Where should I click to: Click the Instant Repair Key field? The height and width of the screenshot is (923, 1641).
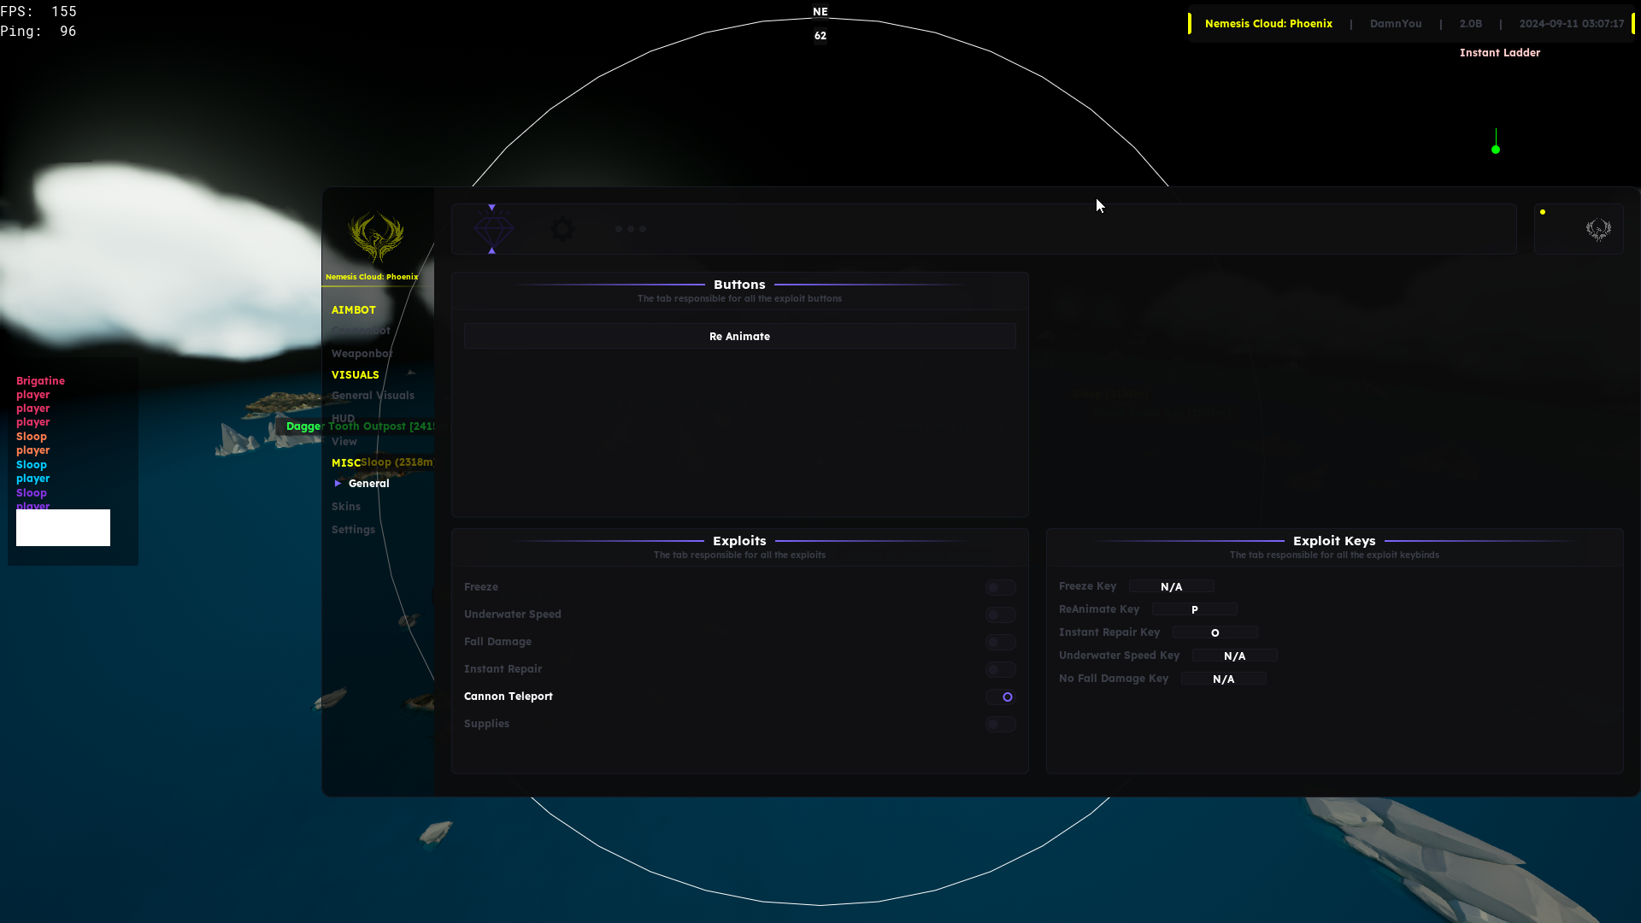point(1215,632)
